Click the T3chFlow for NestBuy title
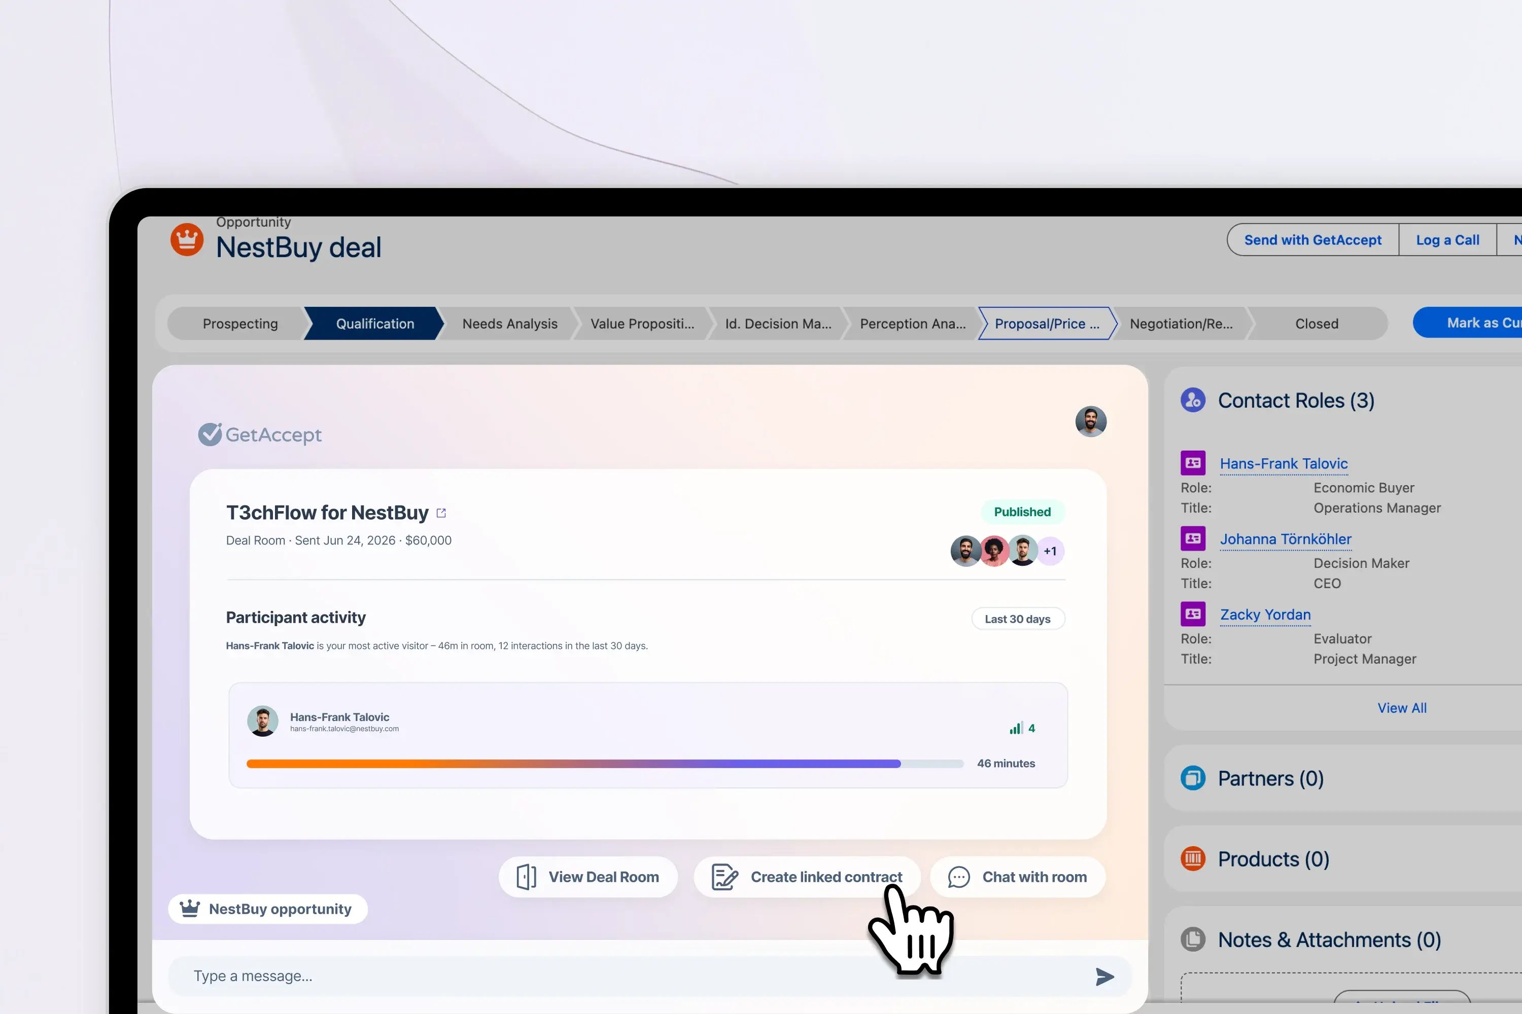Image resolution: width=1522 pixels, height=1014 pixels. click(327, 513)
